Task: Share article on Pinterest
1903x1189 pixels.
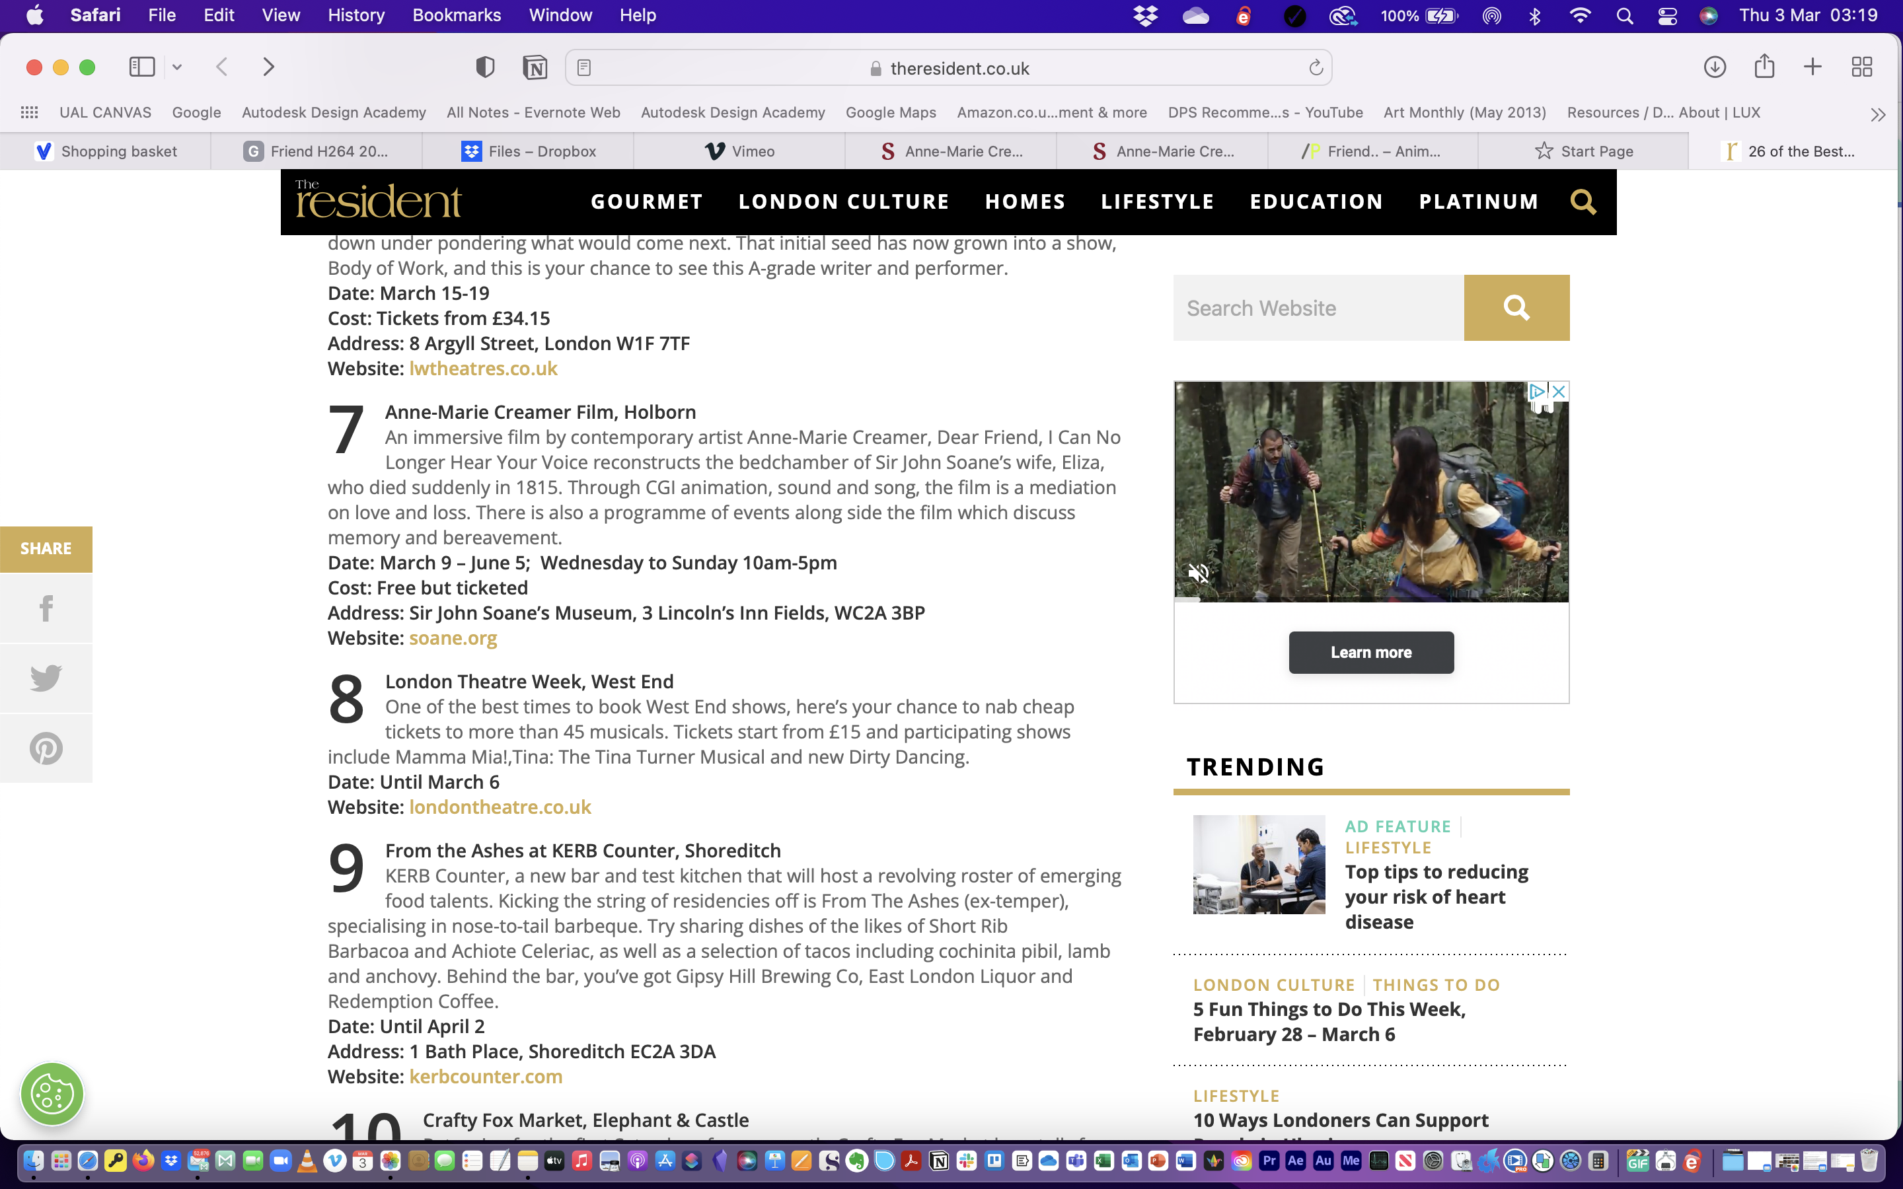Action: point(46,748)
